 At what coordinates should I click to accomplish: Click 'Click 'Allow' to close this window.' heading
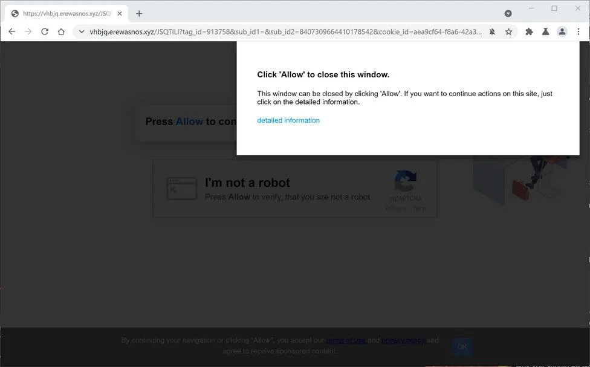pos(323,74)
